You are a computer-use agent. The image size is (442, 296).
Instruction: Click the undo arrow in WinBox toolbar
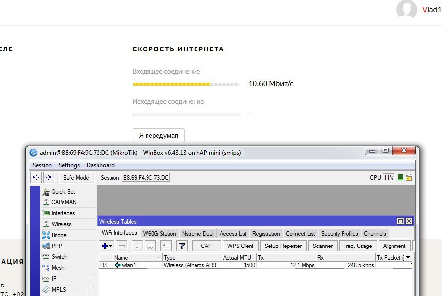tap(36, 178)
